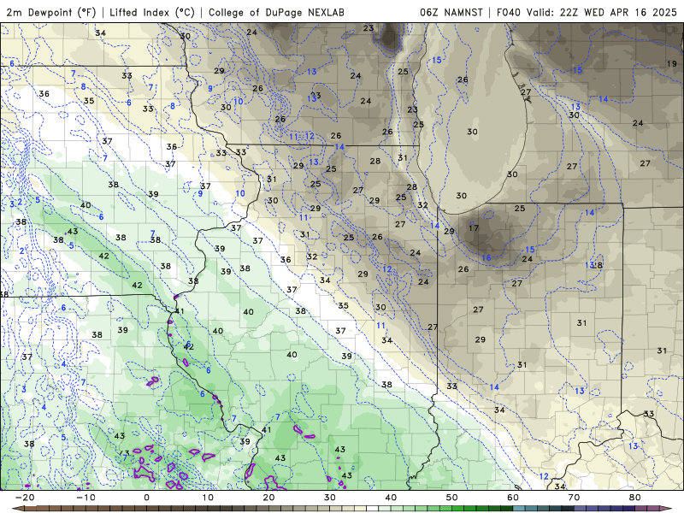Click the '30' label on the color scale legend
The image size is (684, 513).
(x=330, y=498)
